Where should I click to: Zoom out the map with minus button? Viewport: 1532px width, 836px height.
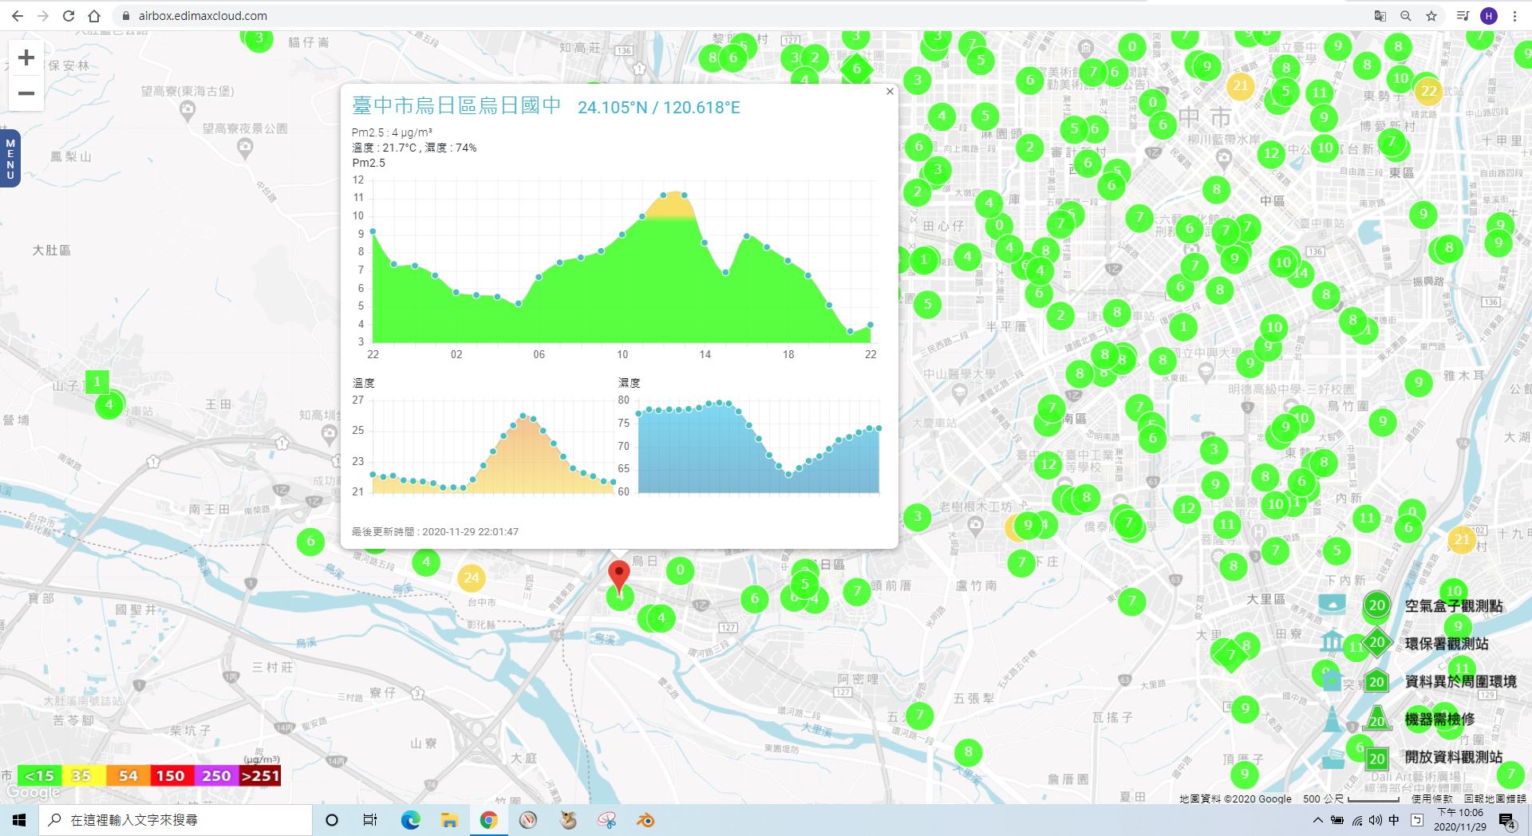coord(26,93)
